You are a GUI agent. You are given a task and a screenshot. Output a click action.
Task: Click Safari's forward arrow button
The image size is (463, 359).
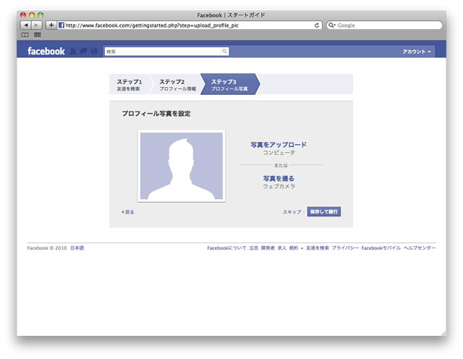[37, 25]
